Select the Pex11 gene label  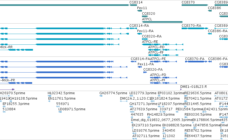pos(142,8)
